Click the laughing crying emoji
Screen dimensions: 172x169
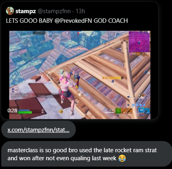122,158
